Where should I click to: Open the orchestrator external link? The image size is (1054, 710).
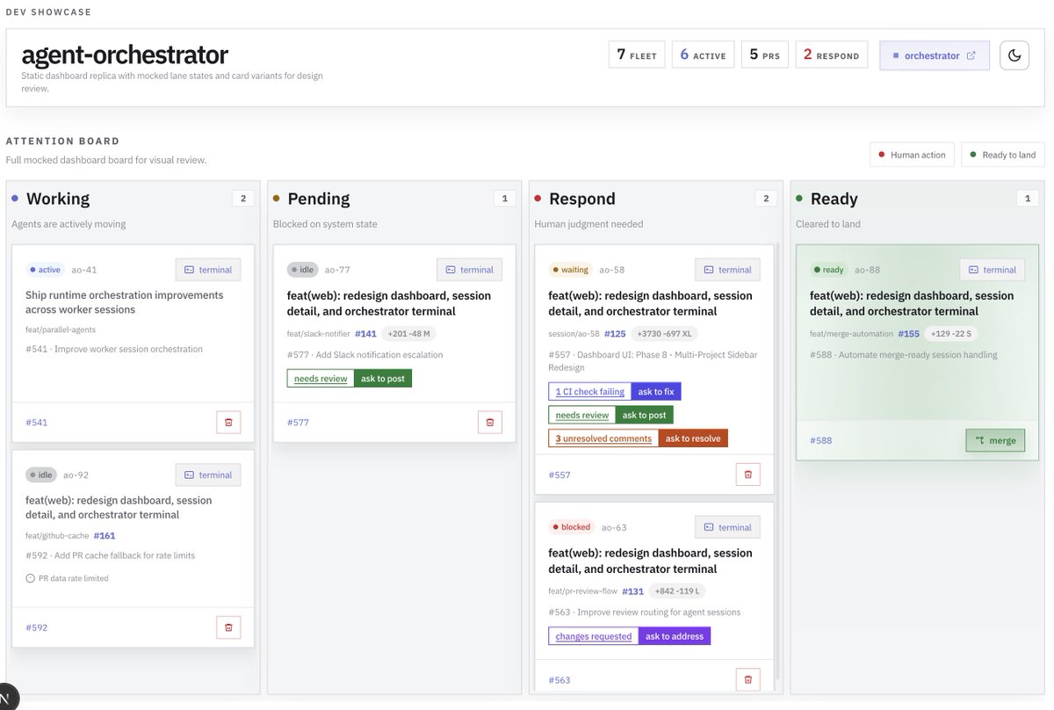pyautogui.click(x=935, y=55)
